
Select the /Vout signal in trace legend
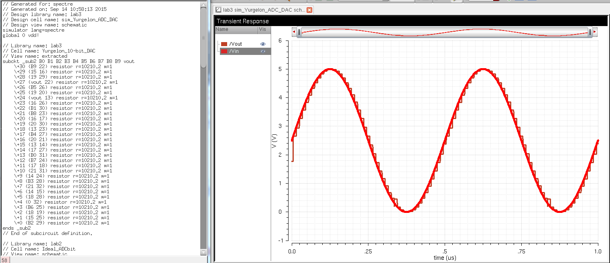(236, 44)
